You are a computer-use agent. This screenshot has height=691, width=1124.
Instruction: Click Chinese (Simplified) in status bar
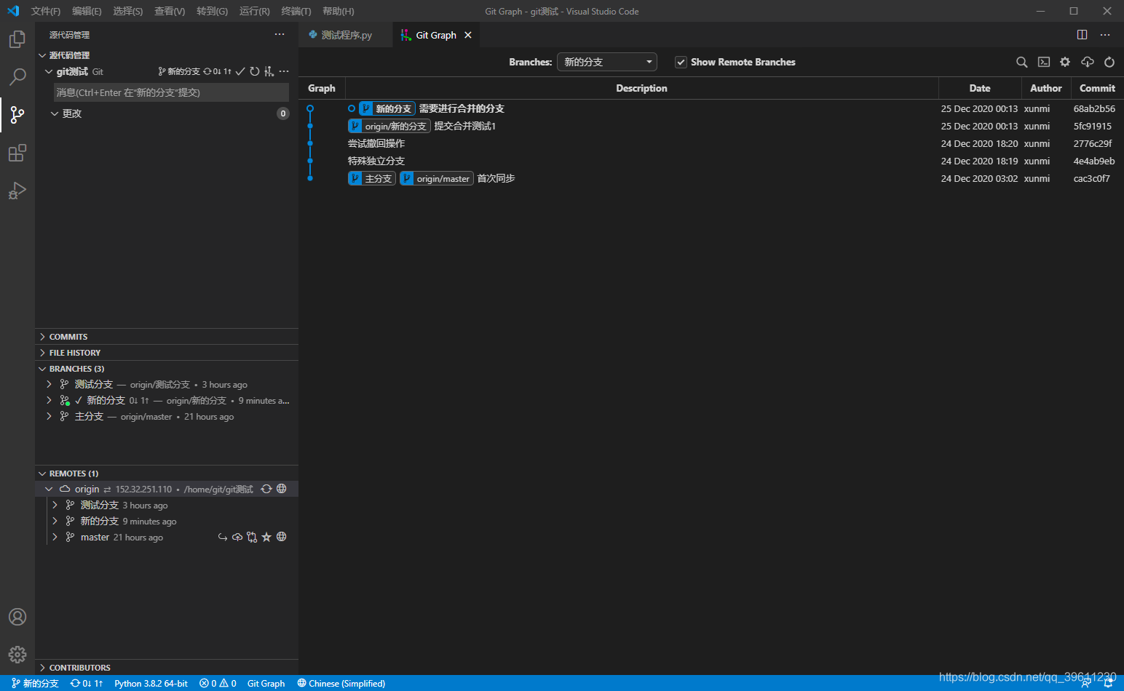[x=341, y=683]
